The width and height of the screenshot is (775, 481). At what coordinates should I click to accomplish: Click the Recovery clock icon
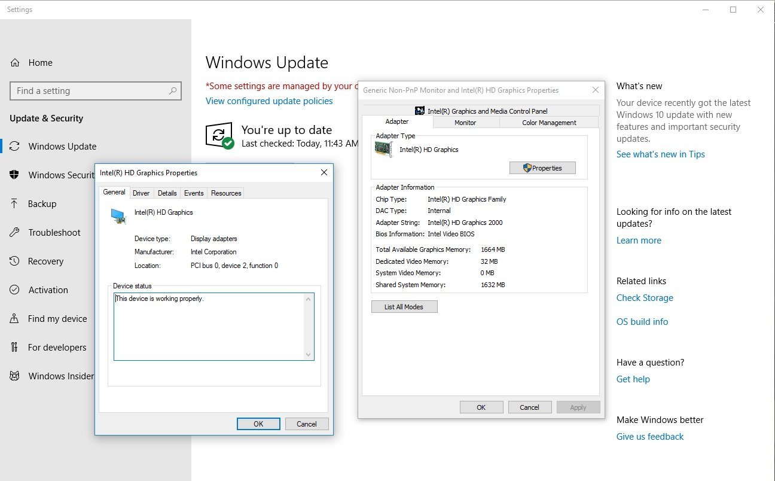(15, 261)
